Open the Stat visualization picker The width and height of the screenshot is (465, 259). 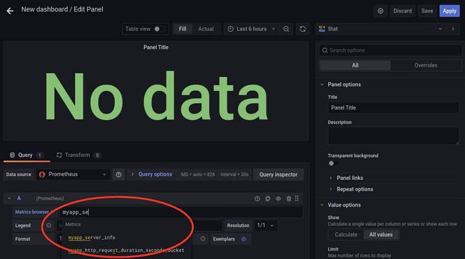tap(381, 29)
